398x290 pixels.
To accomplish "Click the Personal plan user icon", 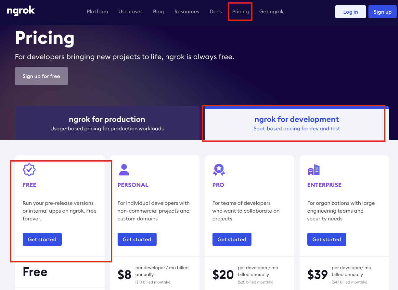I will [124, 169].
